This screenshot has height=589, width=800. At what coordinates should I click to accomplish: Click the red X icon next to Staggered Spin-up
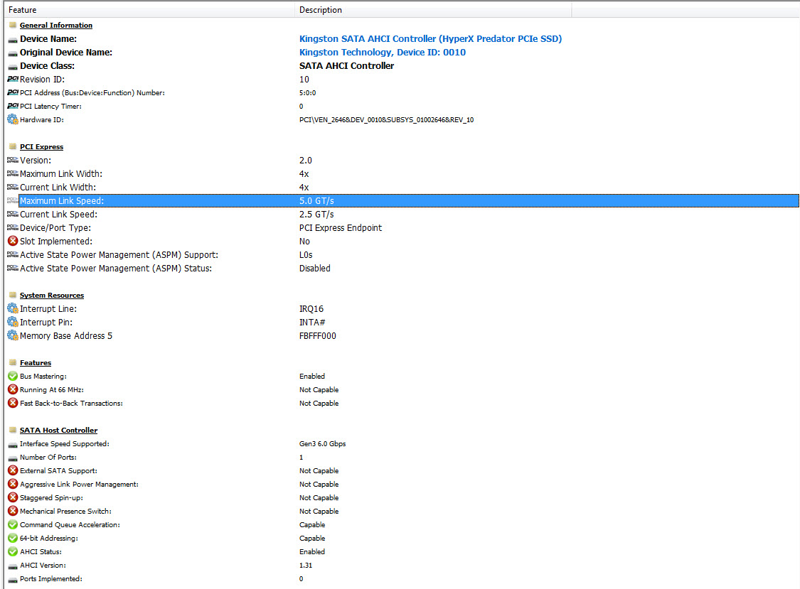tap(13, 497)
